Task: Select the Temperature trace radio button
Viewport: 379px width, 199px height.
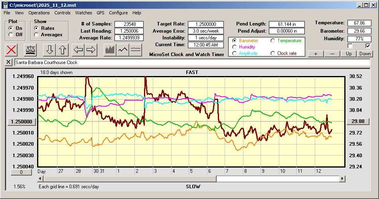Action: [273, 41]
